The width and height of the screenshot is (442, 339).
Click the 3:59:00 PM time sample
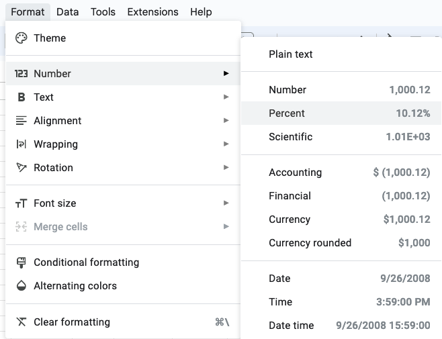click(x=404, y=302)
